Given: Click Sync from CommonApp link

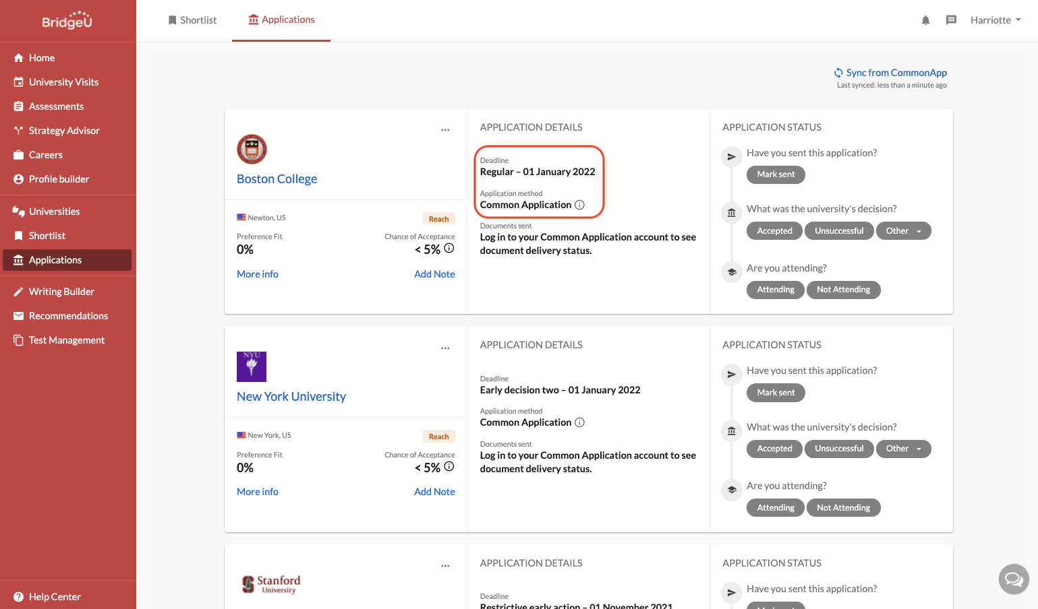Looking at the screenshot, I should [890, 73].
